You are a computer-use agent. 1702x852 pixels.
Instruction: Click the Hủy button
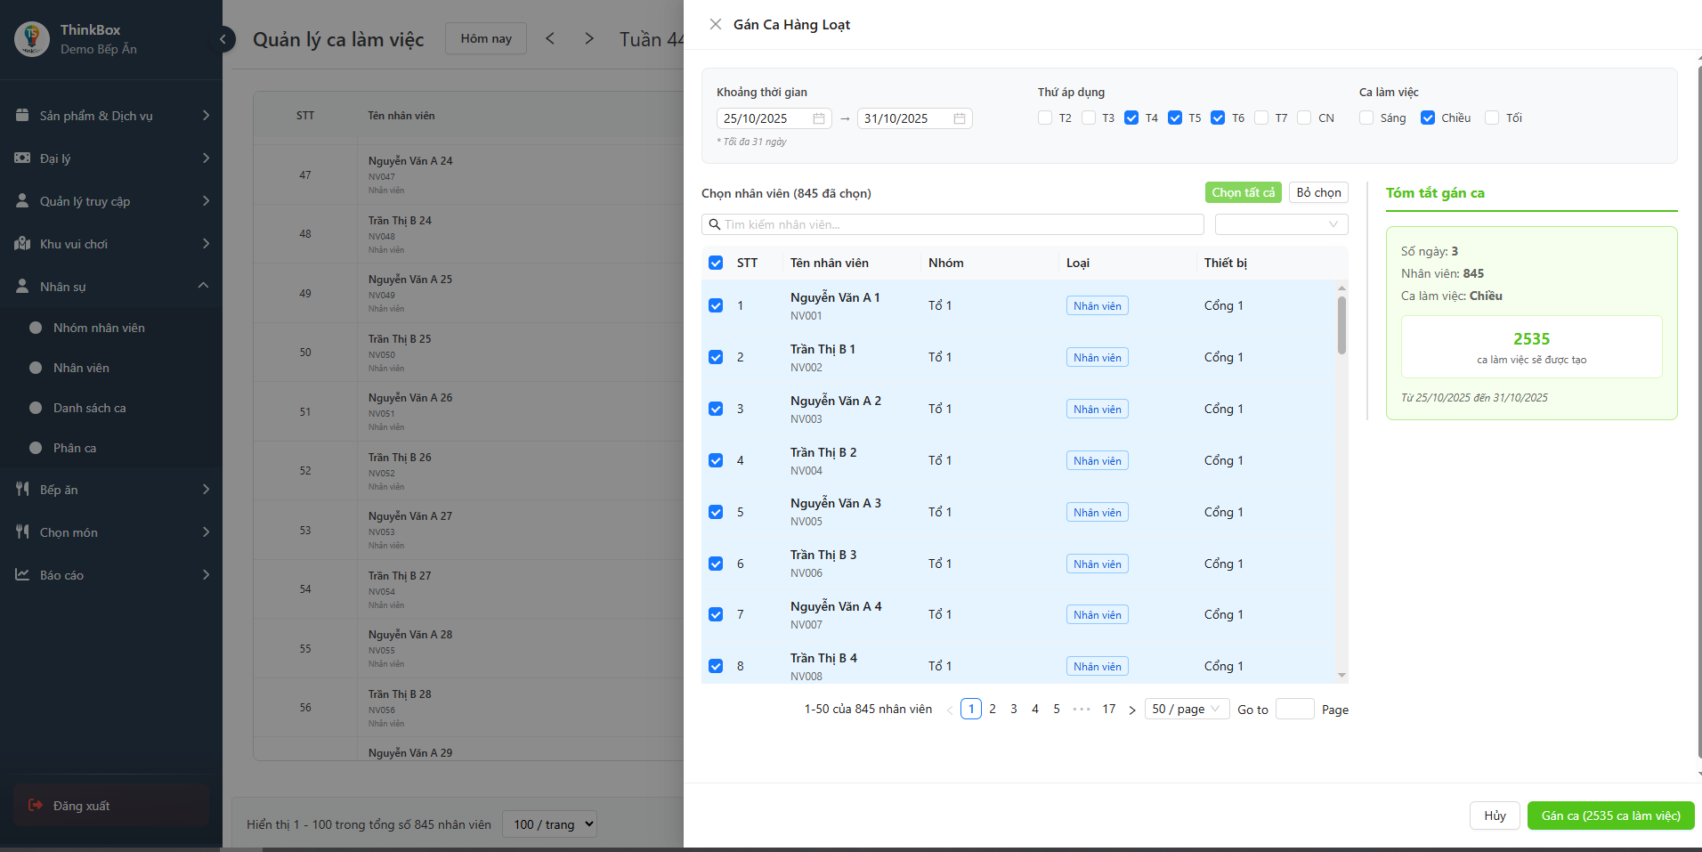coord(1495,815)
